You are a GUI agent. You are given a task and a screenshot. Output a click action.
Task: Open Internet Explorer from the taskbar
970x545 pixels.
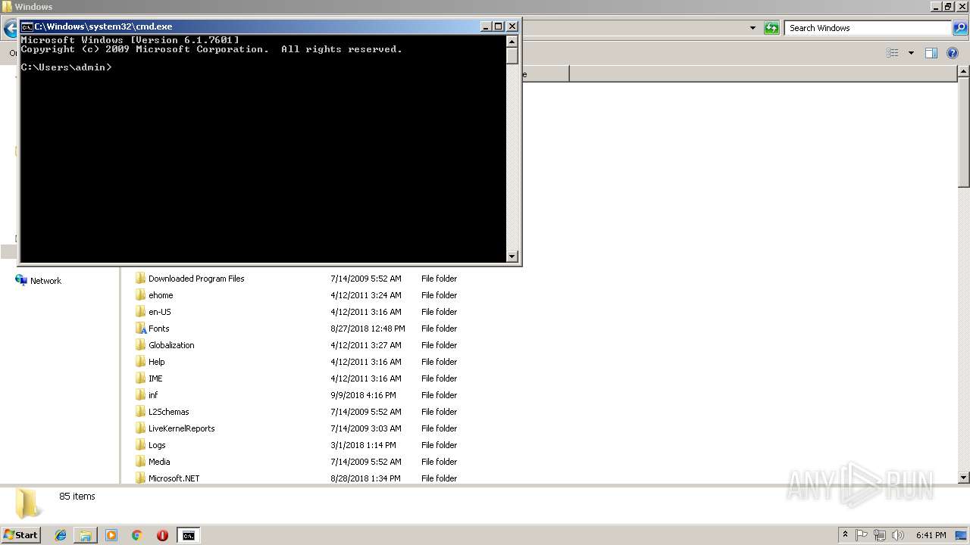pos(61,535)
